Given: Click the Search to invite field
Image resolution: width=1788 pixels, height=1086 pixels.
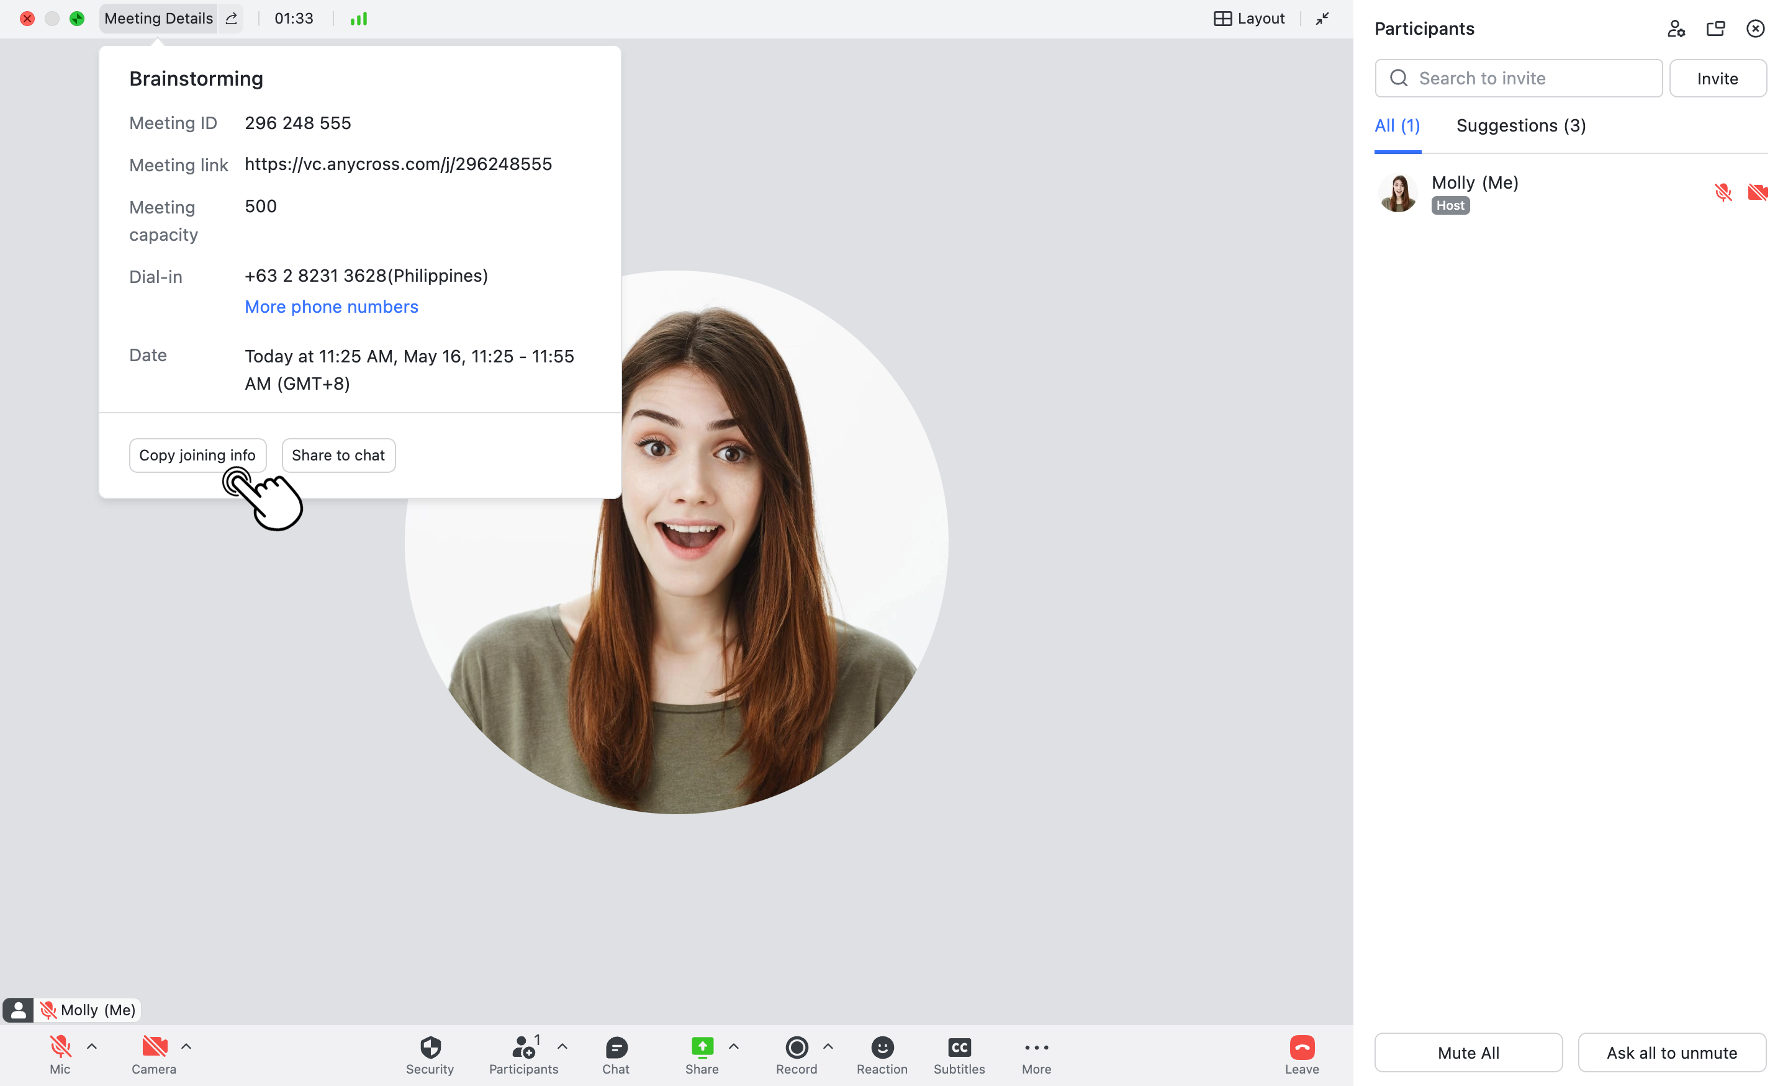Looking at the screenshot, I should click(x=1518, y=78).
